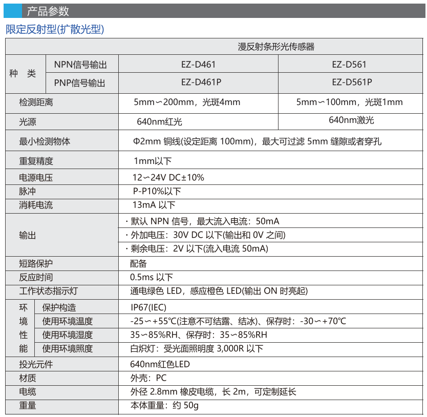Select the 限定反射型(扩散光型) heading
427x417 pixels.
pos(55,29)
